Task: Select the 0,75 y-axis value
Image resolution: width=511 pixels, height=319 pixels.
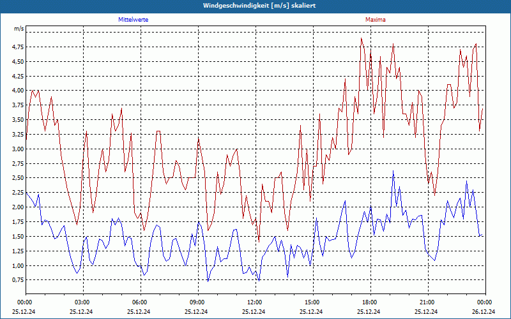Action: tap(19, 280)
